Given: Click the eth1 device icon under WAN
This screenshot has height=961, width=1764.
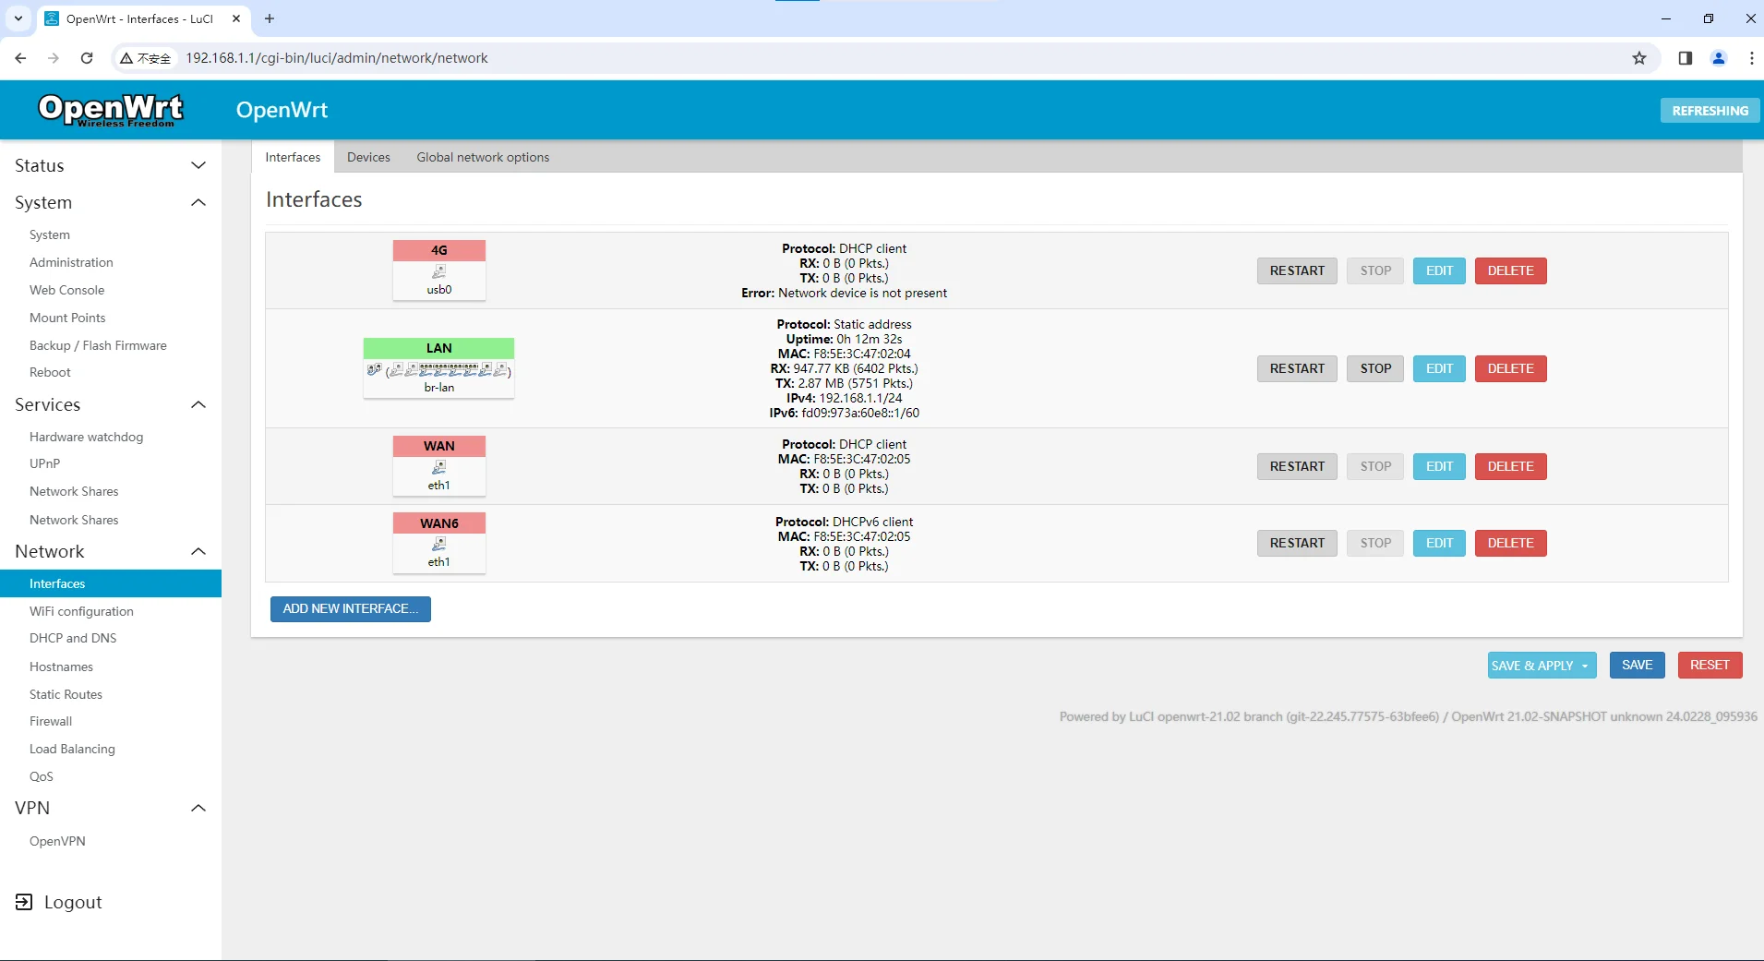Looking at the screenshot, I should click(439, 467).
